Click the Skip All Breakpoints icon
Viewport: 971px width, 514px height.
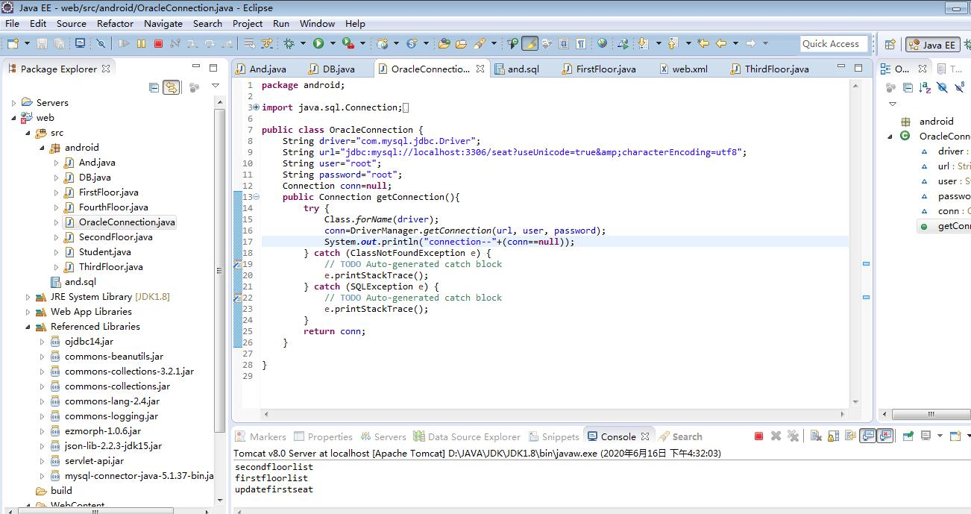click(x=101, y=43)
